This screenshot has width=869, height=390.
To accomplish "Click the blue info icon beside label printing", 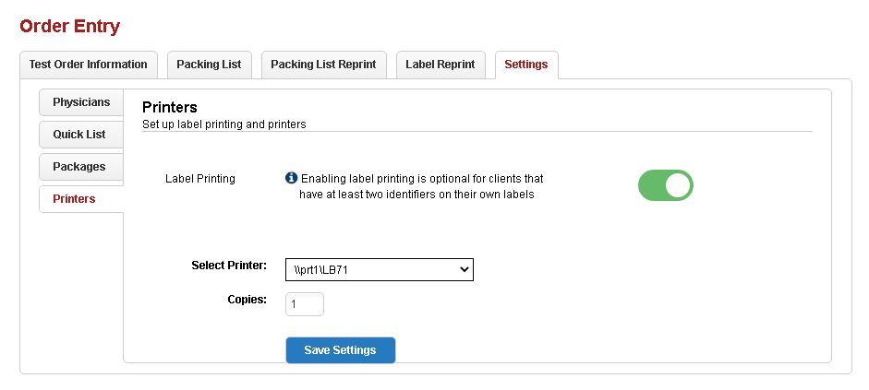I will click(291, 178).
